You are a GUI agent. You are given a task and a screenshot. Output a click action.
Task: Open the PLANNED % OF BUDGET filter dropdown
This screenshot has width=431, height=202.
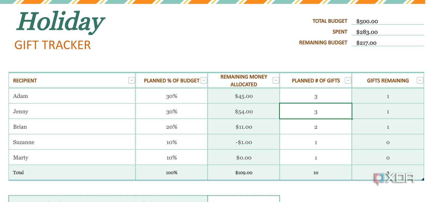(x=203, y=80)
